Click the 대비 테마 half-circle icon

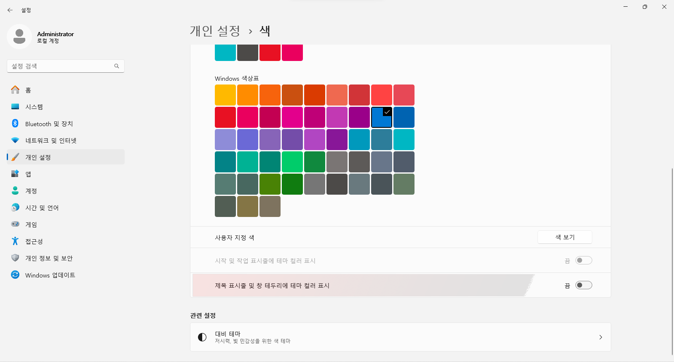tap(202, 337)
